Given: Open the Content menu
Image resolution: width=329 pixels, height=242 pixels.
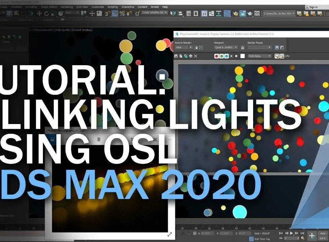Looking at the screenshot, I should [x=142, y=7].
